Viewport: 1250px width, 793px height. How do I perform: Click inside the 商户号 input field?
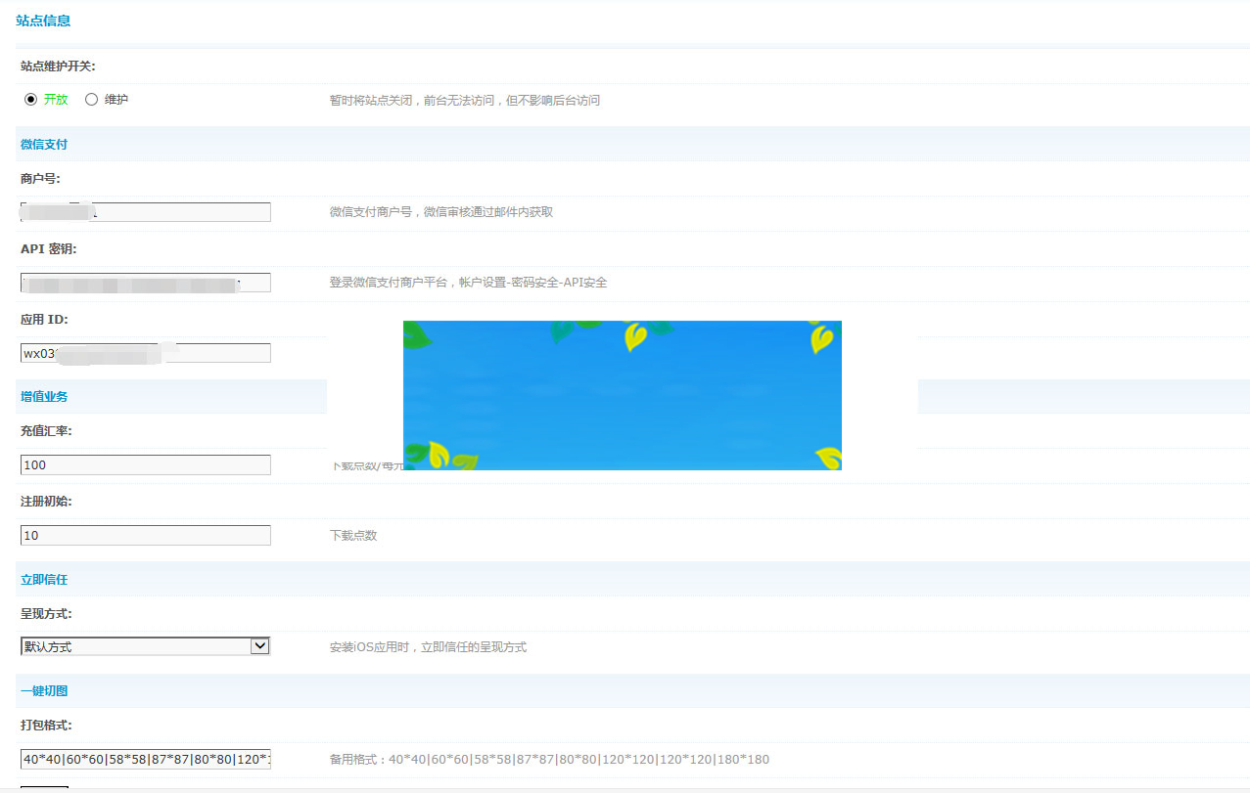145,211
